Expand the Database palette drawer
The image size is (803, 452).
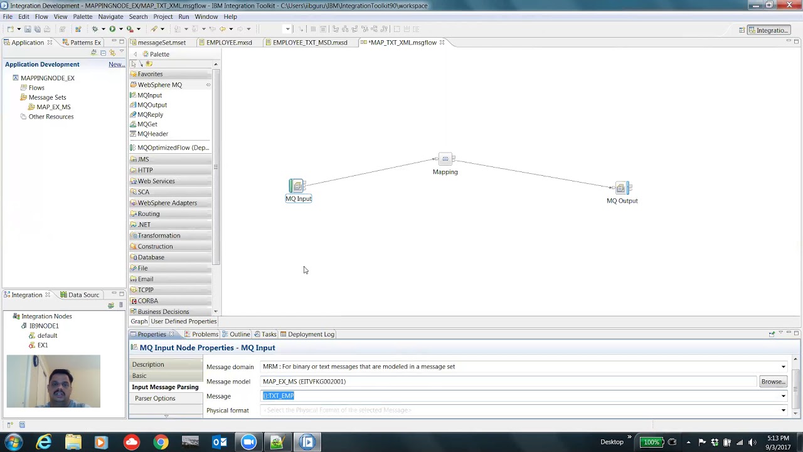click(x=170, y=257)
